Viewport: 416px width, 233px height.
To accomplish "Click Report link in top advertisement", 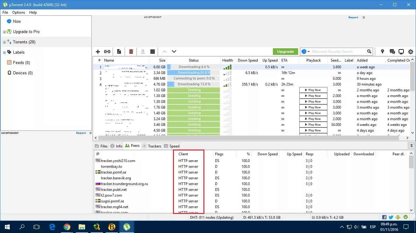I will click(353, 17).
